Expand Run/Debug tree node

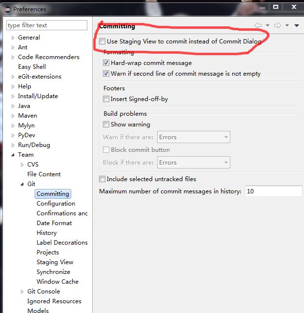pos(13,145)
